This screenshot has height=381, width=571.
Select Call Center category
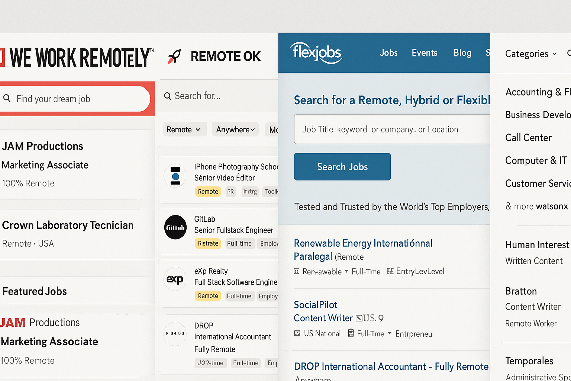[x=528, y=138]
